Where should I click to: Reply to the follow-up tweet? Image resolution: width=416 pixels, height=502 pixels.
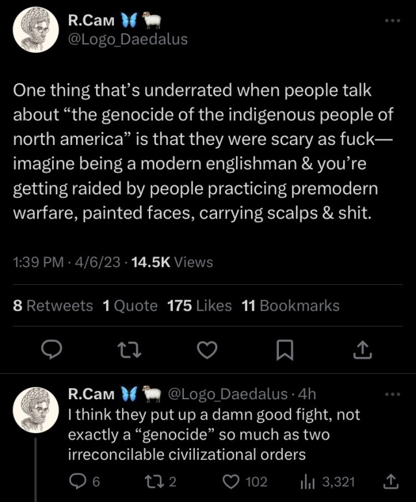pyautogui.click(x=78, y=481)
